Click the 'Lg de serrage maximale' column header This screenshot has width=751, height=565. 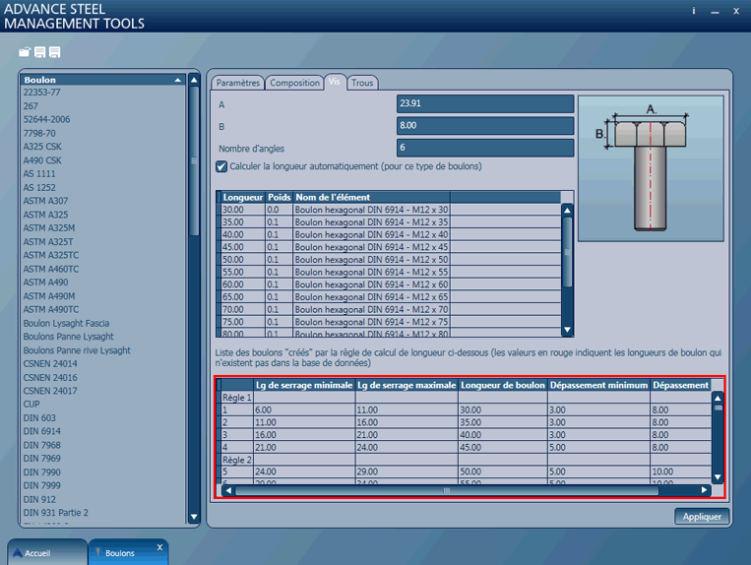[x=407, y=386]
